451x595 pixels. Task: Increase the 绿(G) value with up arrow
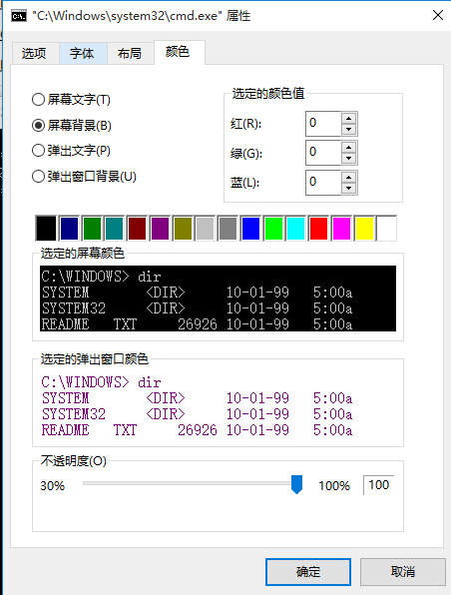coord(349,148)
